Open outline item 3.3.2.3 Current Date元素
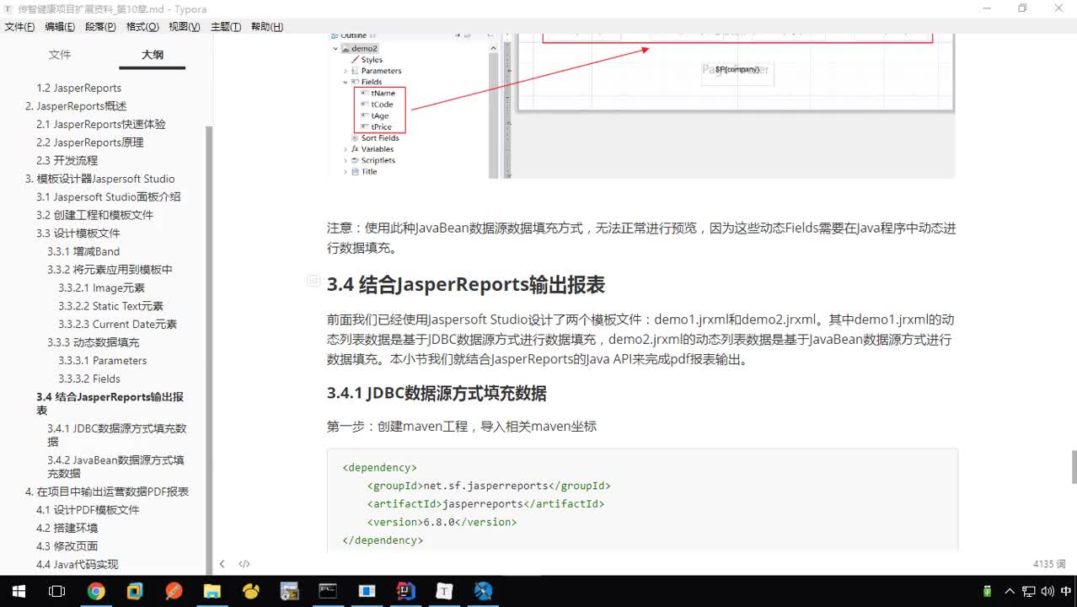Viewport: 1077px width, 607px height. (x=117, y=324)
